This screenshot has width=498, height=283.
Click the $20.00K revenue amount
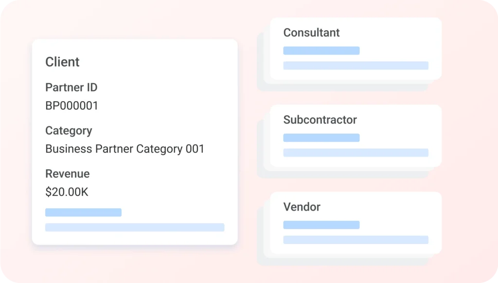click(67, 192)
